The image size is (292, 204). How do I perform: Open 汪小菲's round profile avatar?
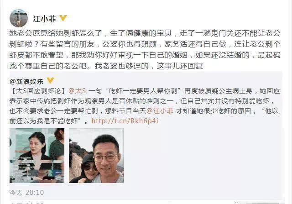coord(19,18)
